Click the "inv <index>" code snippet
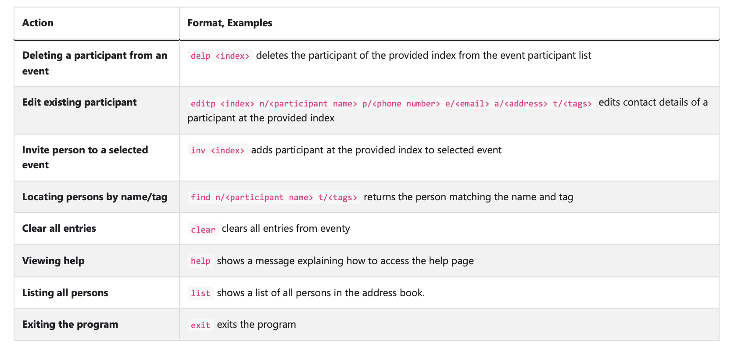The width and height of the screenshot is (738, 347). (x=218, y=150)
